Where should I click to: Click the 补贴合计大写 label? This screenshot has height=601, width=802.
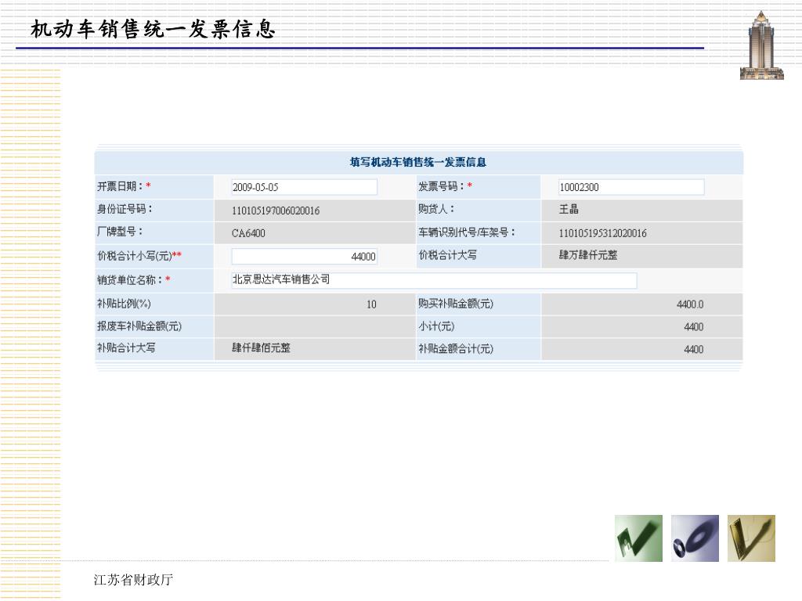point(126,348)
